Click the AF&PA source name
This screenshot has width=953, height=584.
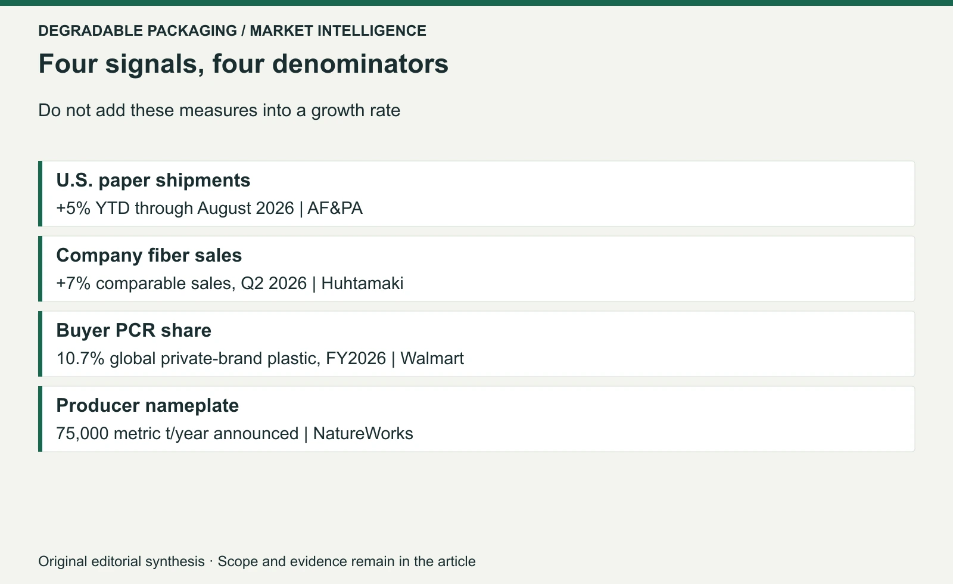(x=335, y=208)
